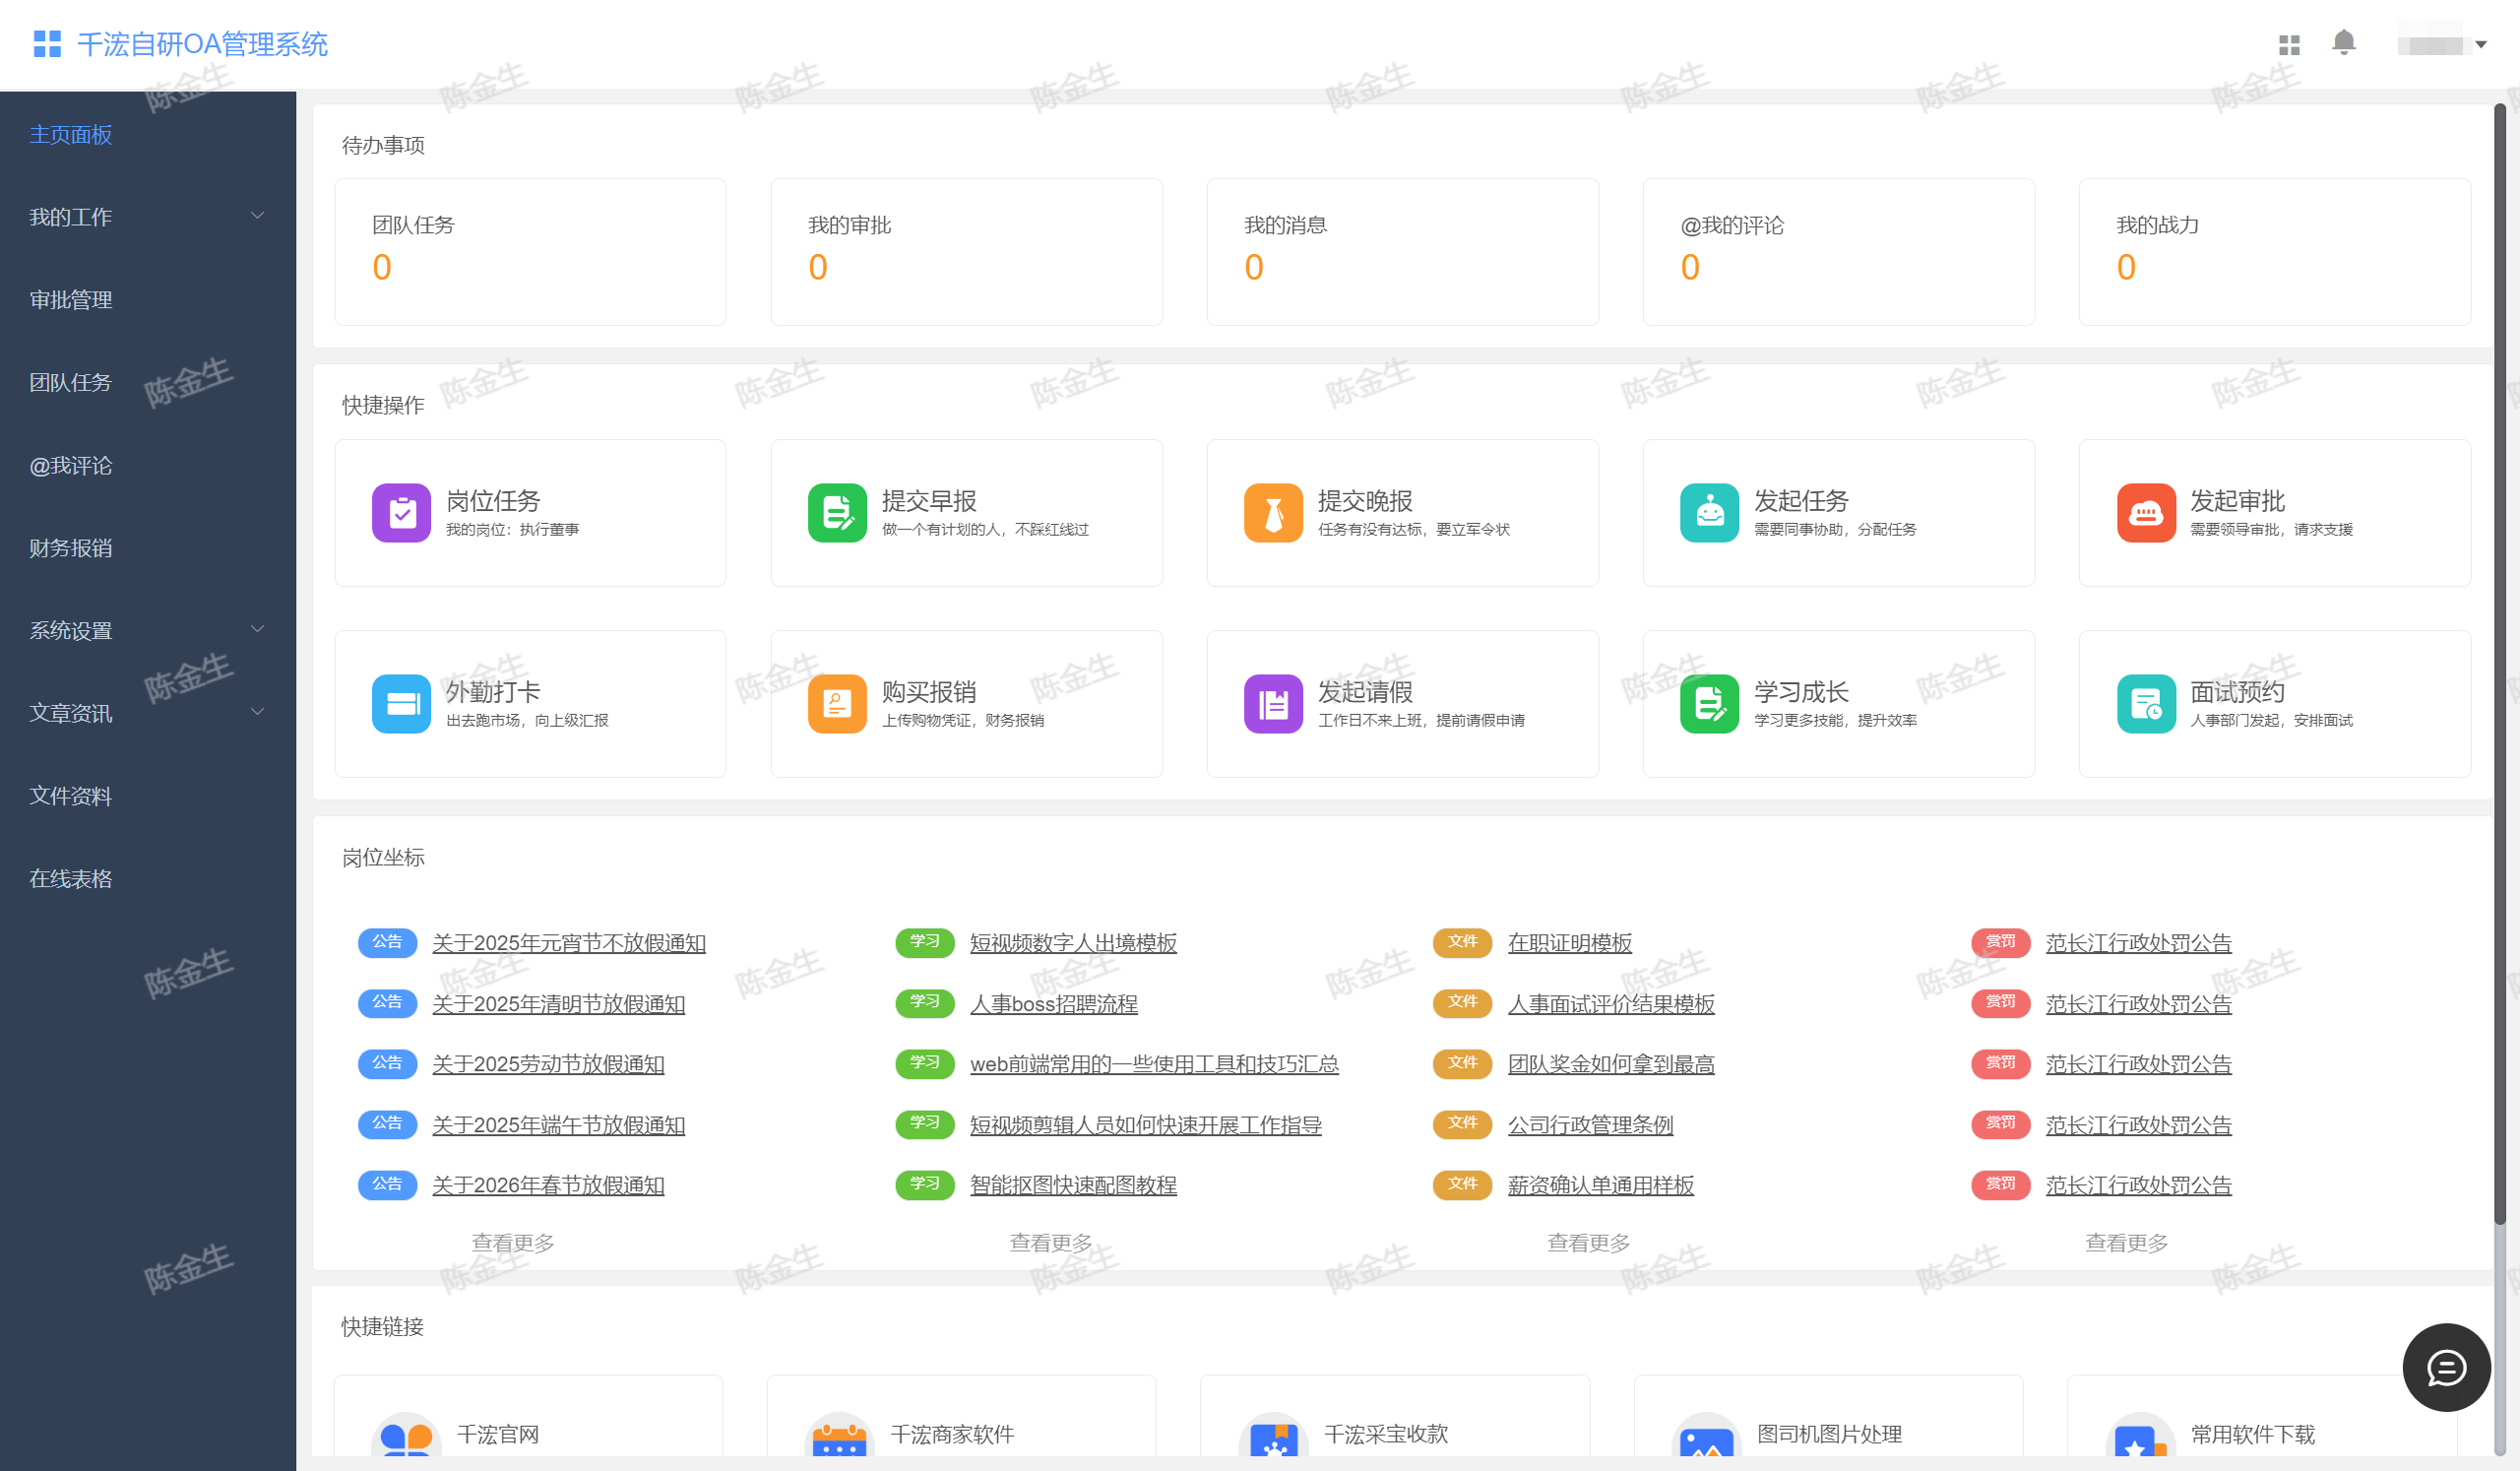Open 关于2025劳动节放假通知 link
The width and height of the screenshot is (2520, 1471).
[x=548, y=1064]
